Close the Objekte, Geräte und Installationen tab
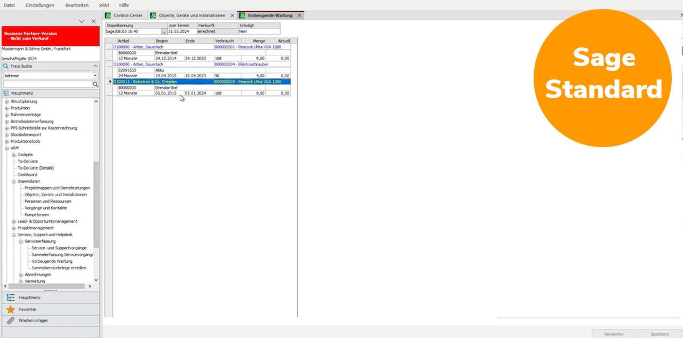 tap(232, 15)
